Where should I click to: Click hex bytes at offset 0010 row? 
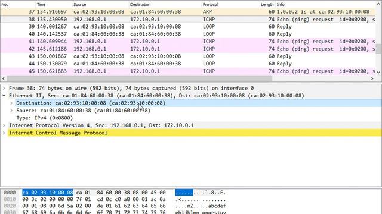coord(94,200)
